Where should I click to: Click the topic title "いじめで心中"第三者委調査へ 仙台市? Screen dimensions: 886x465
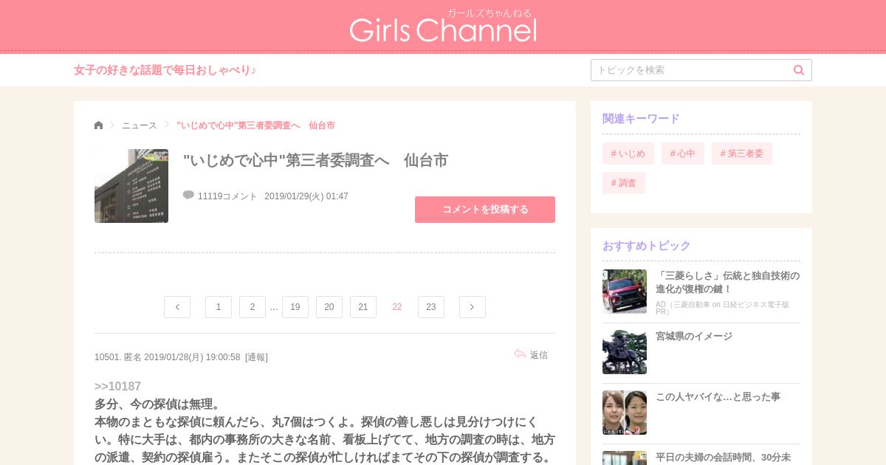(315, 161)
